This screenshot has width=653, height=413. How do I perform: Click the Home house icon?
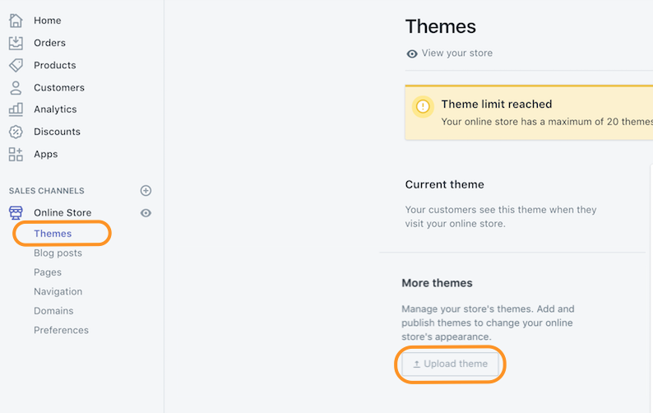[x=16, y=21]
